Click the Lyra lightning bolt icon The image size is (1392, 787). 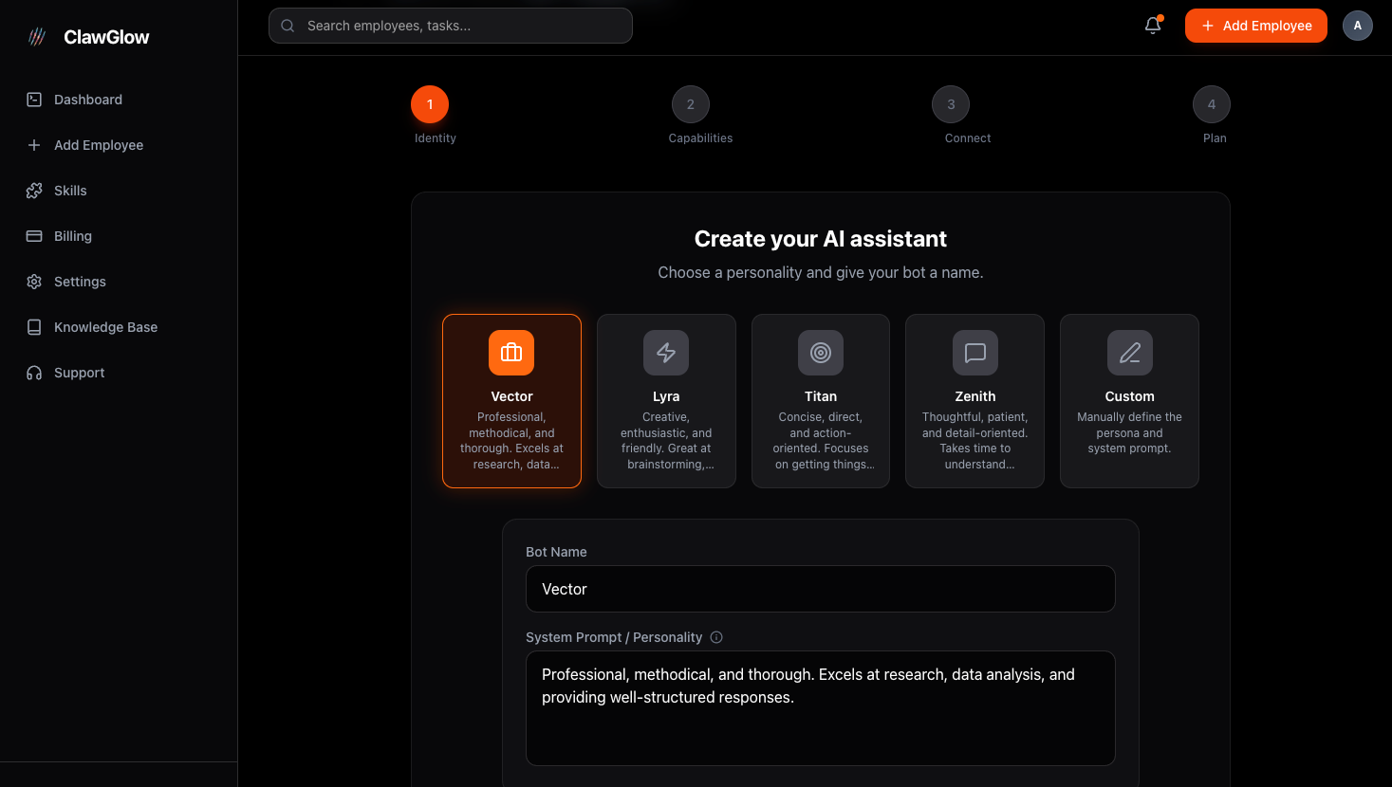[666, 353]
